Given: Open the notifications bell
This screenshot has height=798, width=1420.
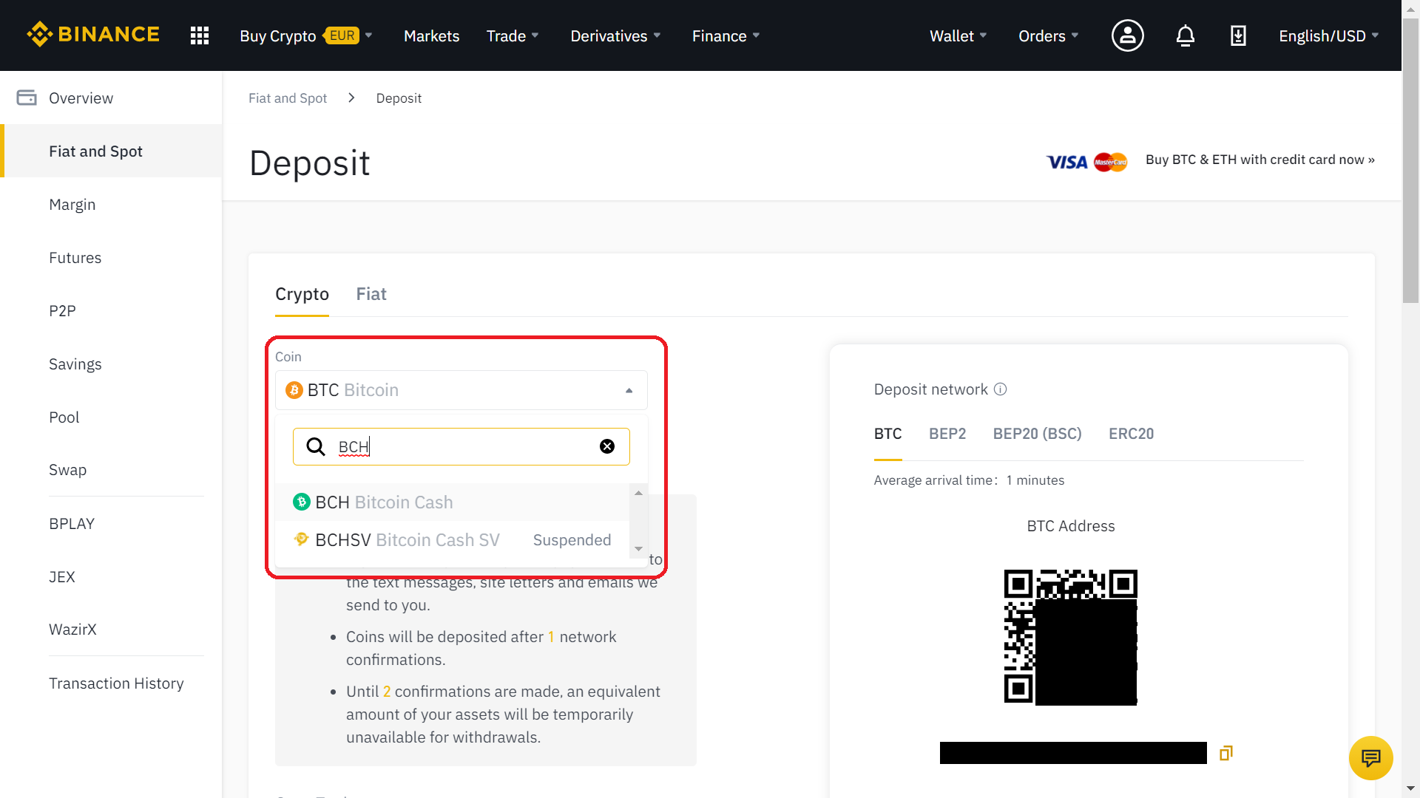Looking at the screenshot, I should (1185, 35).
